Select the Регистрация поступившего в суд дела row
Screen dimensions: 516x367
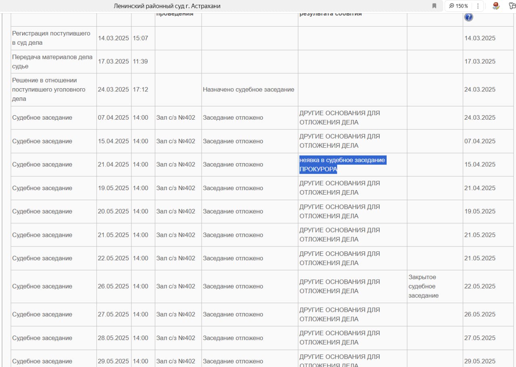point(51,38)
